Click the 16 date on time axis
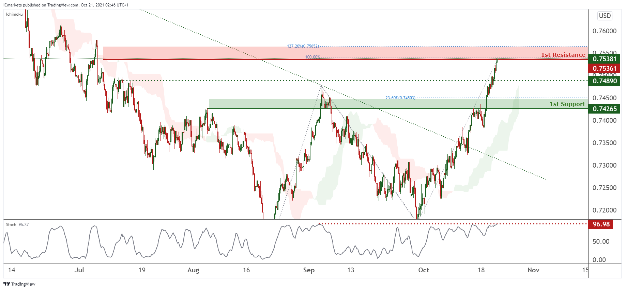625x290 pixels. click(x=246, y=270)
